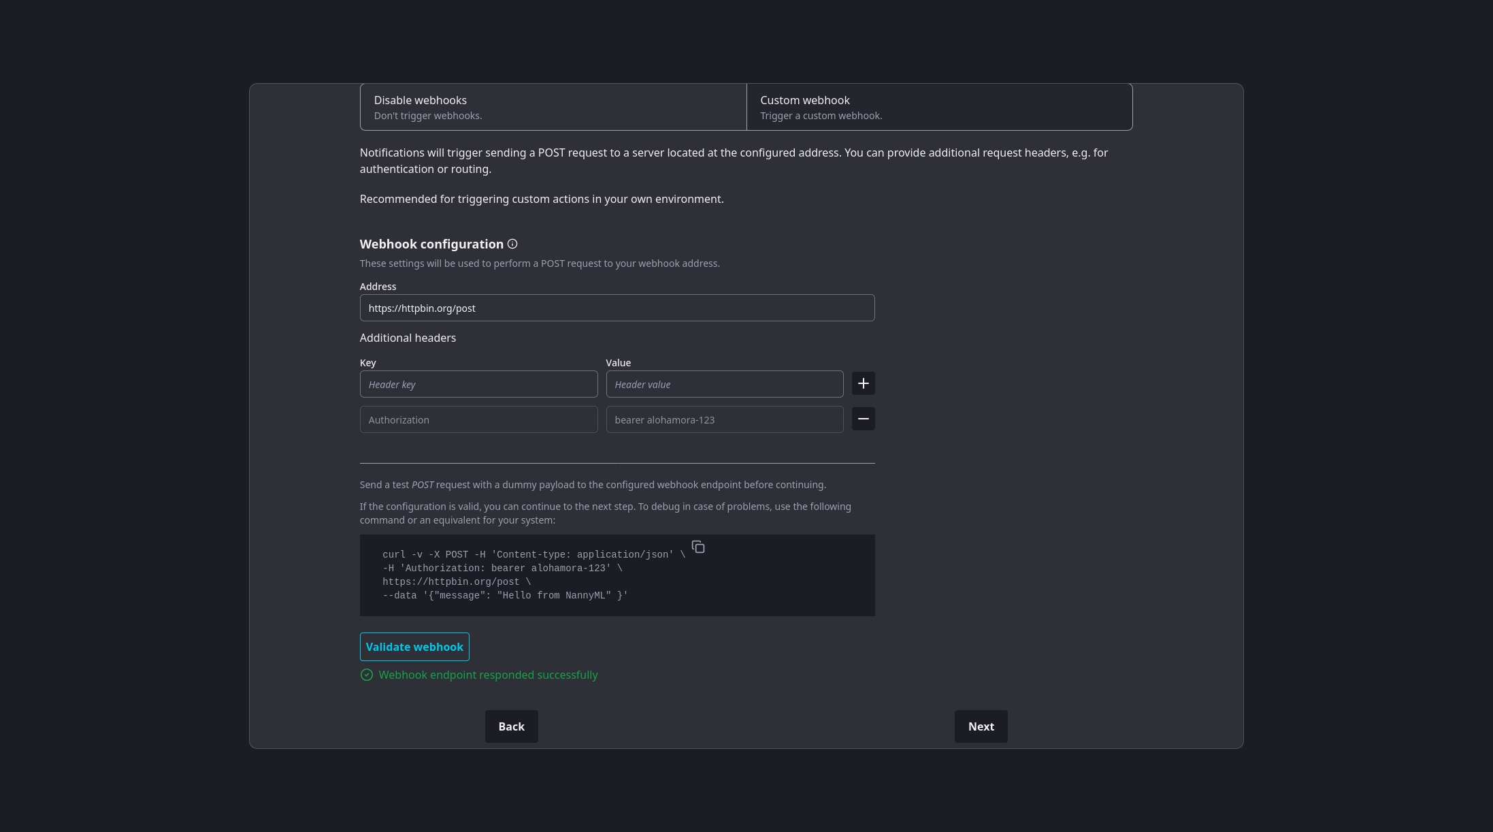
Task: Click the Additional headers label
Action: tap(408, 338)
